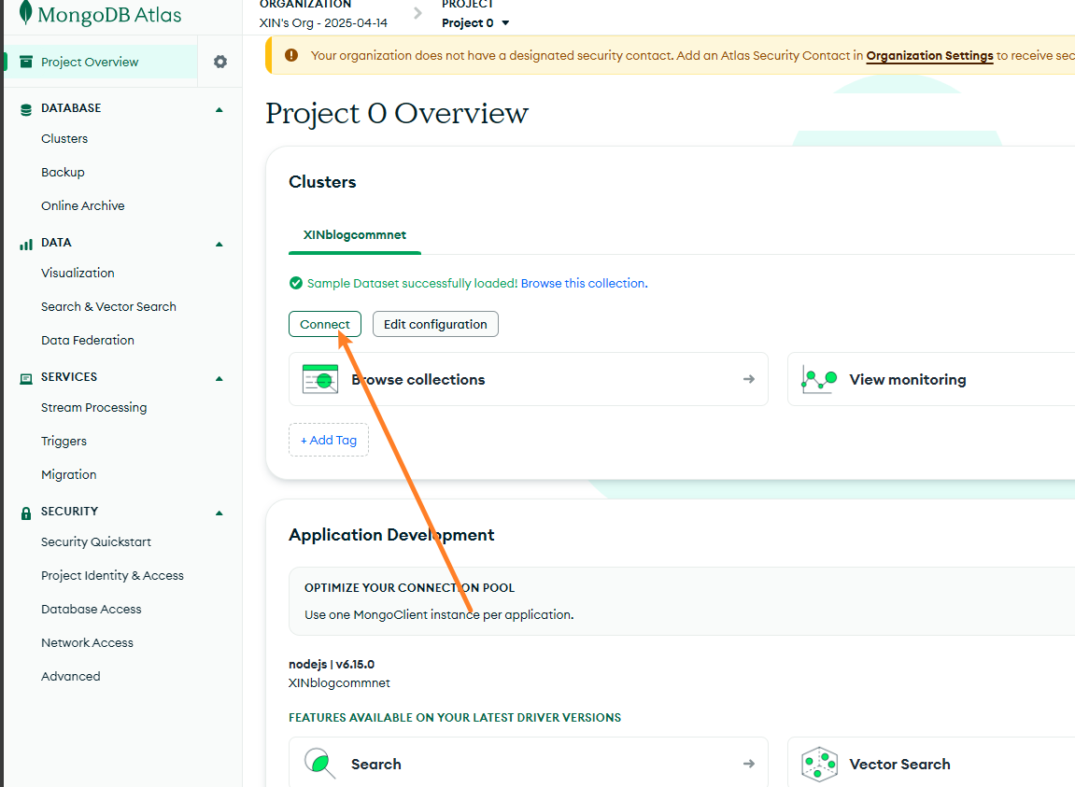The width and height of the screenshot is (1075, 787).
Task: Click the Application Development heading
Action: click(391, 535)
